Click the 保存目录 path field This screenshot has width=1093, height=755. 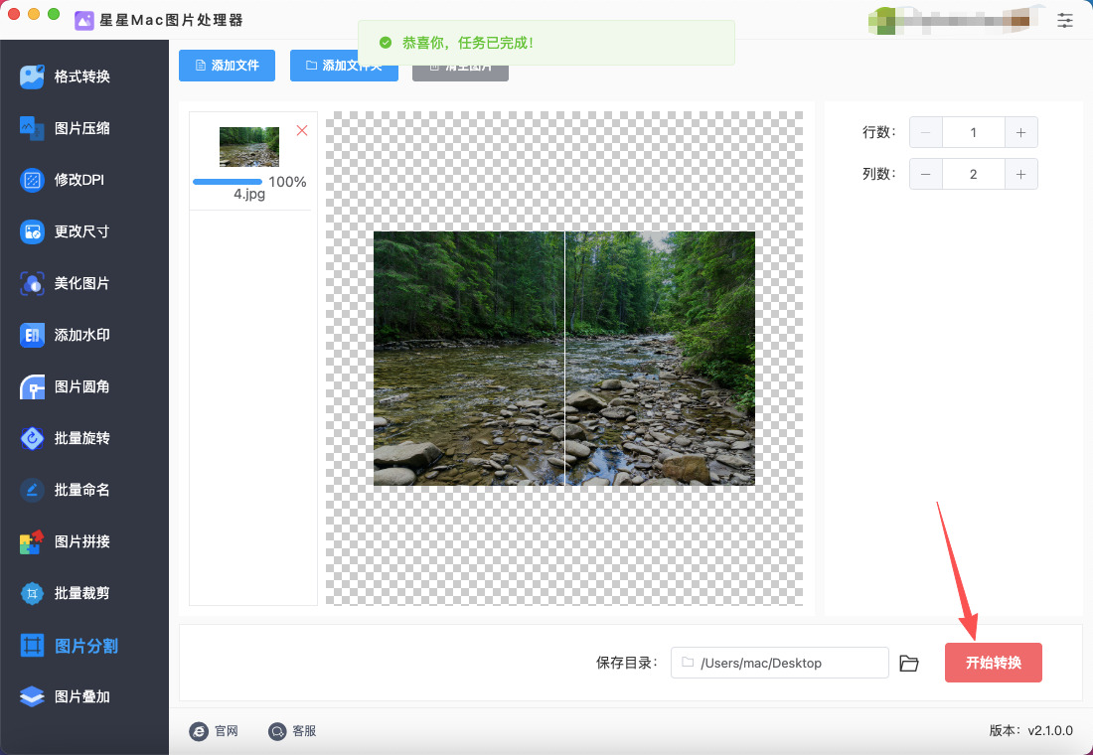779,663
